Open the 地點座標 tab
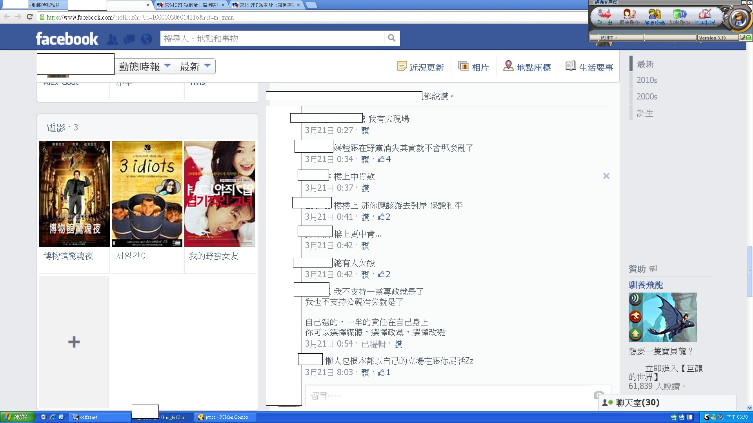This screenshot has height=423, width=753. pyautogui.click(x=527, y=67)
